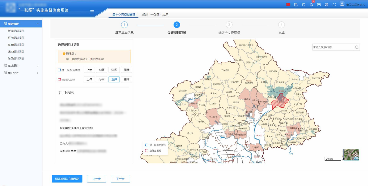368x186 pixels.
Task: Open the mail envelope icon
Action: pyautogui.click(x=319, y=5)
